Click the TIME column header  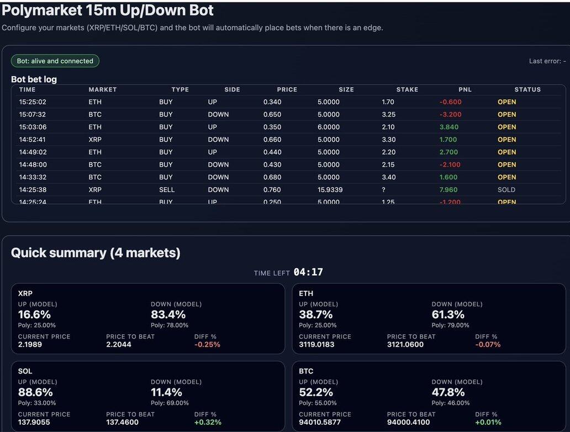pos(27,89)
